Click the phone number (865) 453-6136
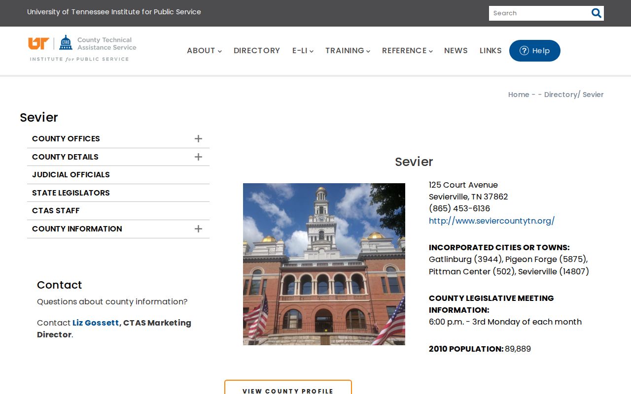Viewport: 631px width, 394px height. [459, 209]
